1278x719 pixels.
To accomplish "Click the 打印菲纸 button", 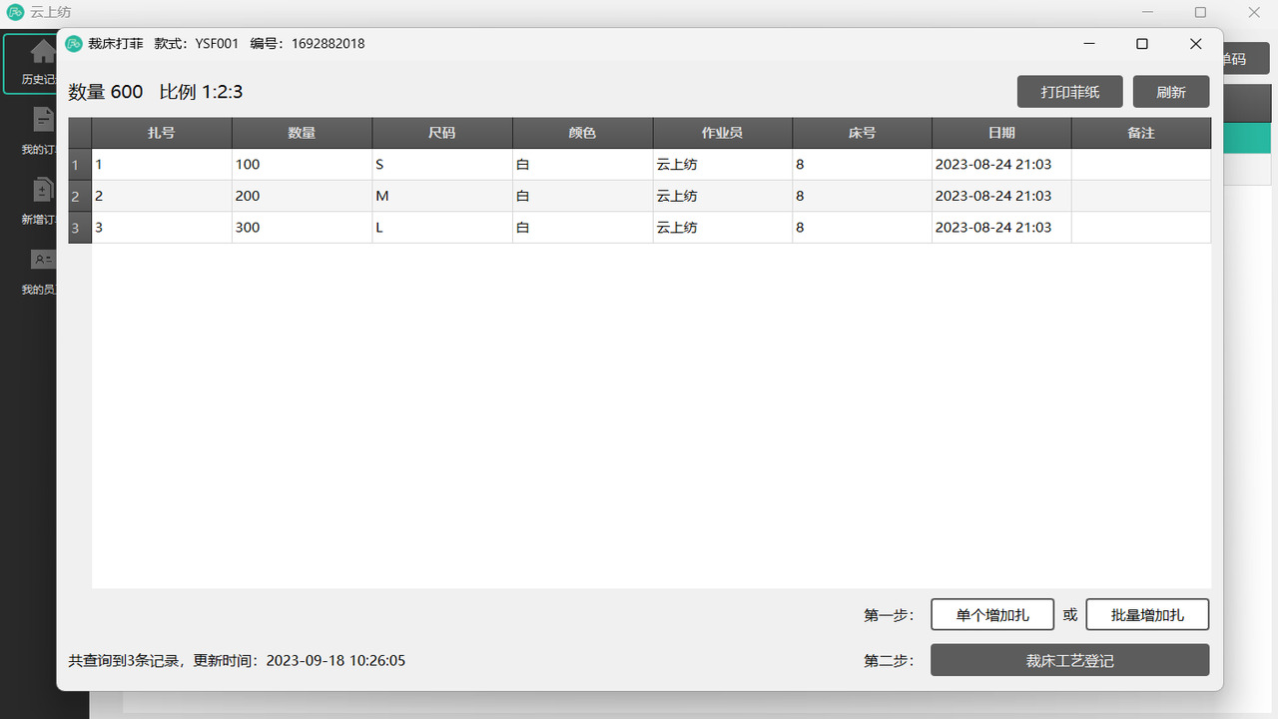I will click(x=1069, y=92).
